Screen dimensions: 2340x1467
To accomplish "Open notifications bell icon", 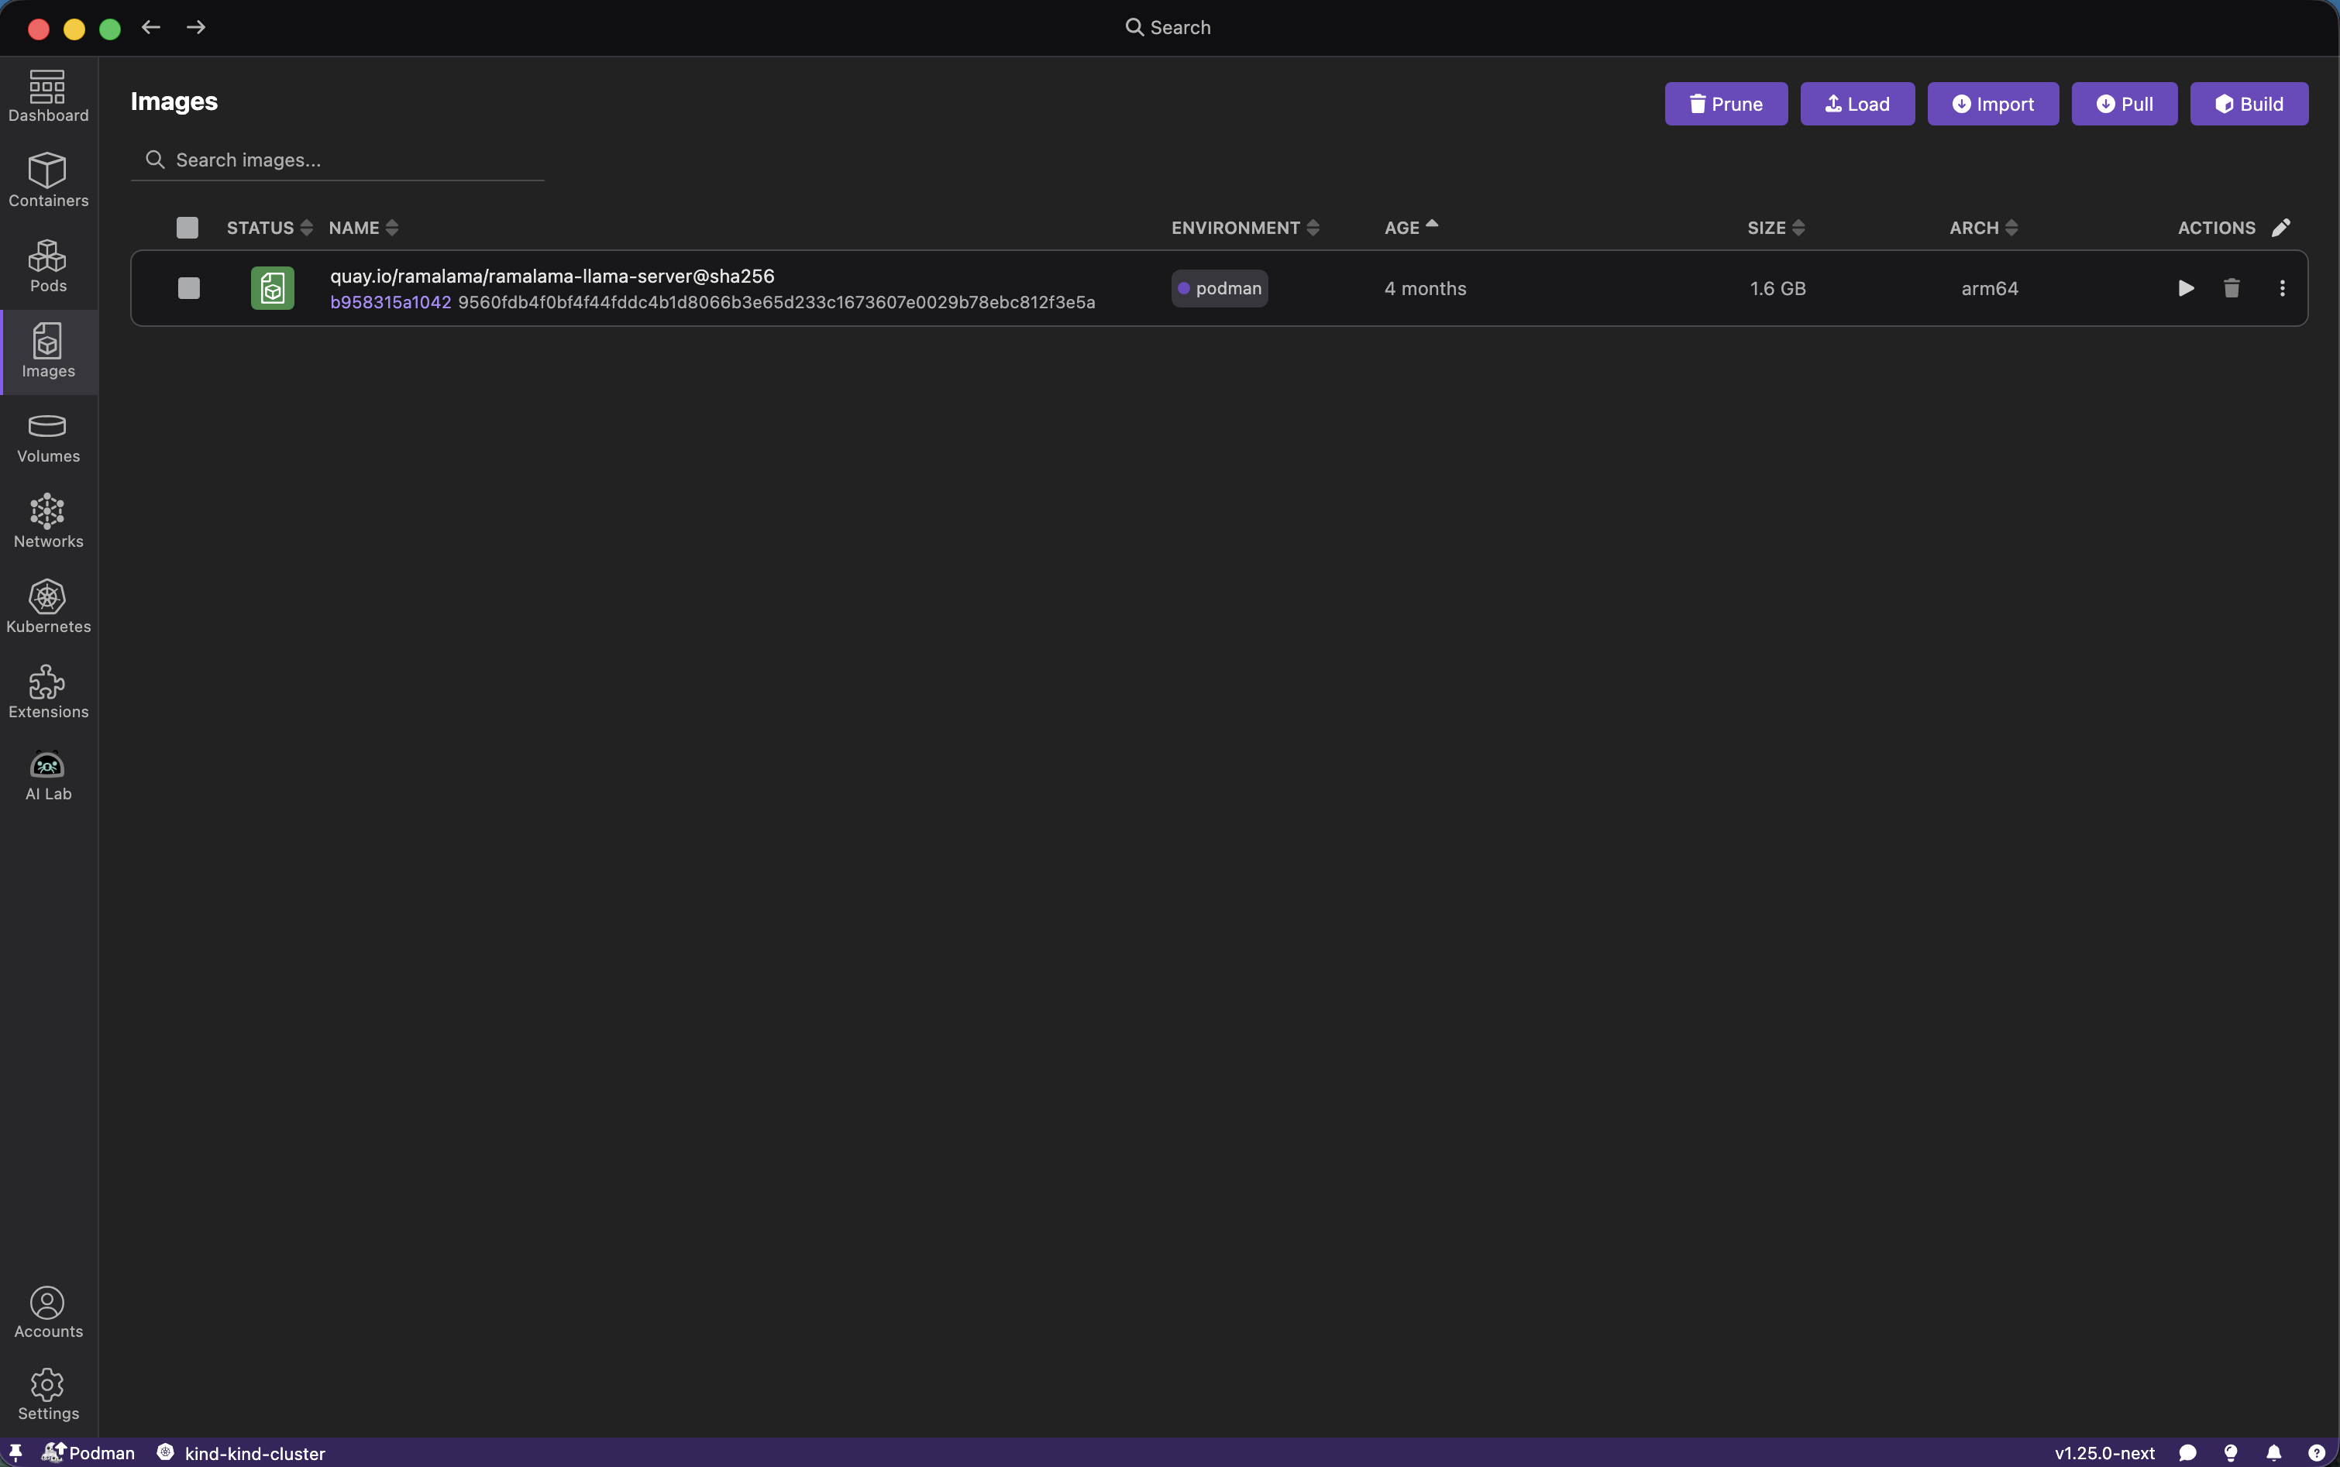I will (2273, 1452).
